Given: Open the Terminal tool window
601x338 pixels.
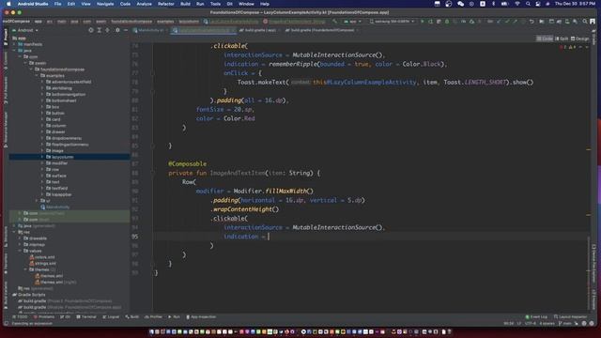Looking at the screenshot, I should click(86, 317).
